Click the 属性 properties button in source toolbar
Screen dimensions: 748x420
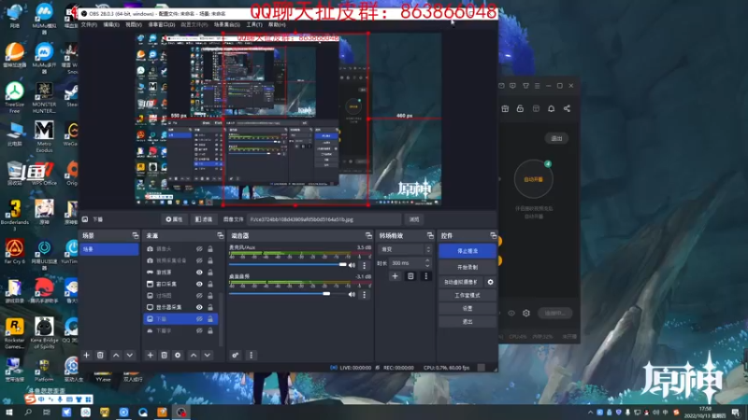coord(174,219)
